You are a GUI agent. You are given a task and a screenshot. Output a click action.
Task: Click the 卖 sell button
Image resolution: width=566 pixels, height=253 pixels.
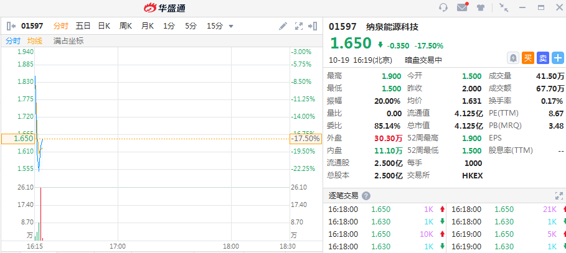[x=543, y=58]
